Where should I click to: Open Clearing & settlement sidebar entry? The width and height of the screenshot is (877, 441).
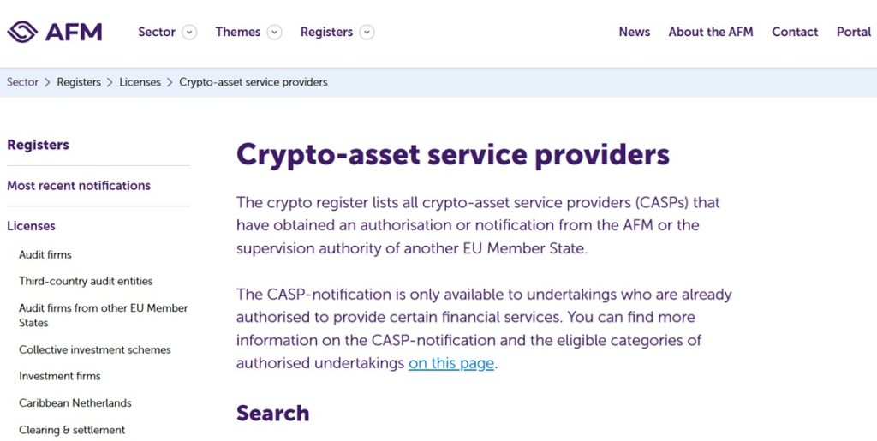pos(72,430)
